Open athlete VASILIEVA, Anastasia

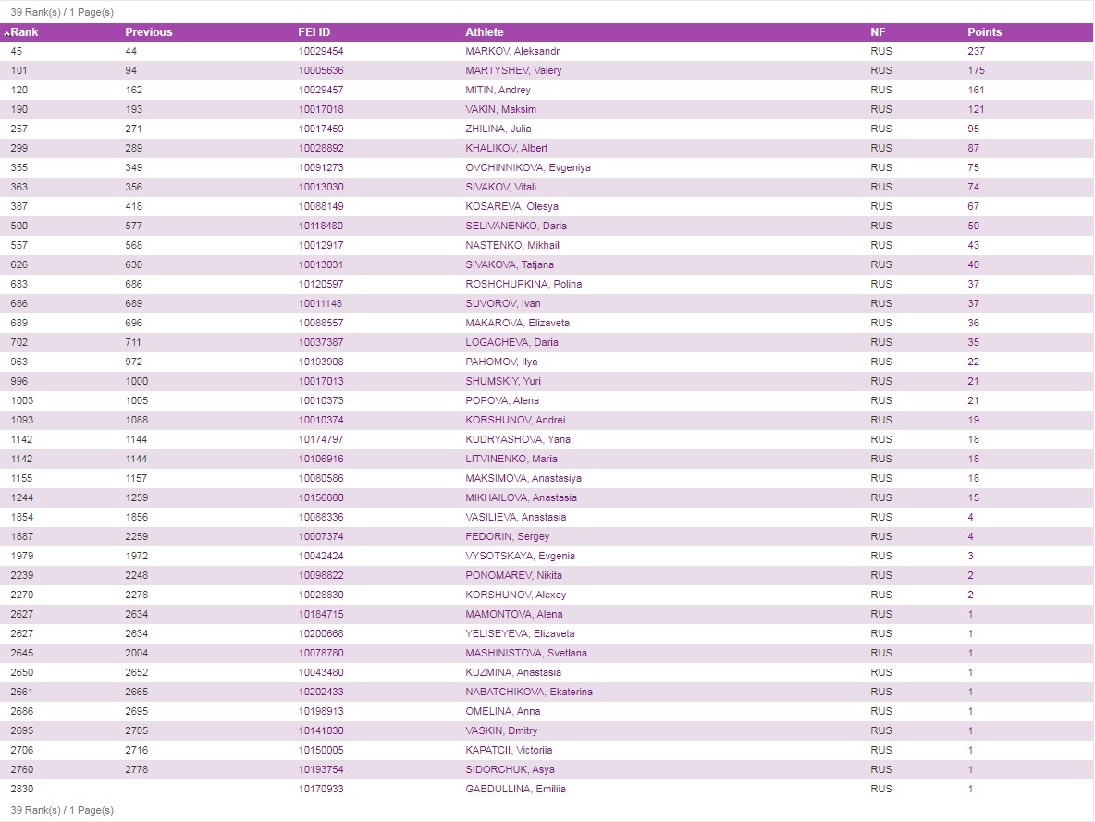[516, 518]
